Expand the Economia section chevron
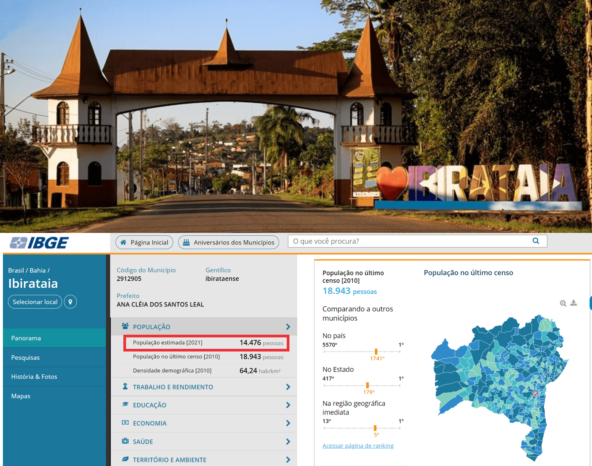 pyautogui.click(x=288, y=423)
